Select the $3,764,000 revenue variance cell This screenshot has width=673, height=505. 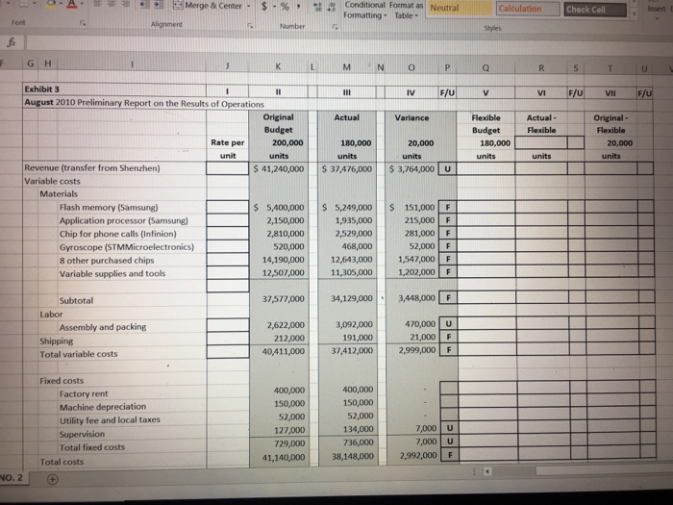pyautogui.click(x=411, y=169)
